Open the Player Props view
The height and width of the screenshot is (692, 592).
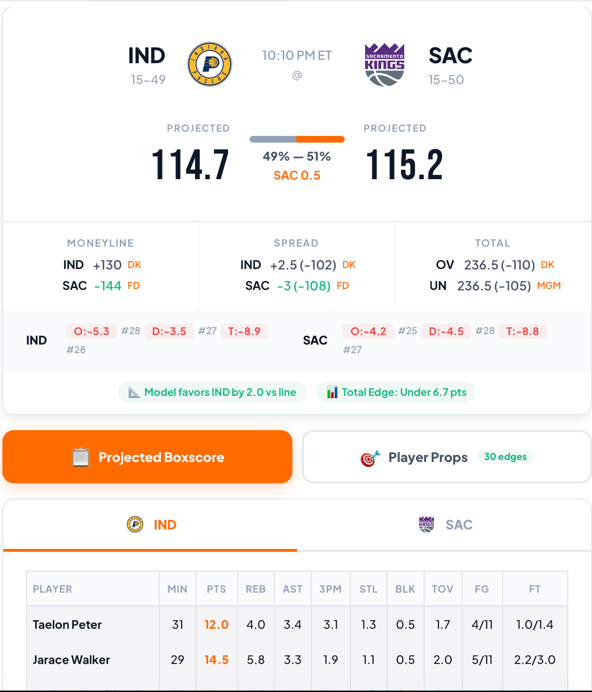point(428,457)
